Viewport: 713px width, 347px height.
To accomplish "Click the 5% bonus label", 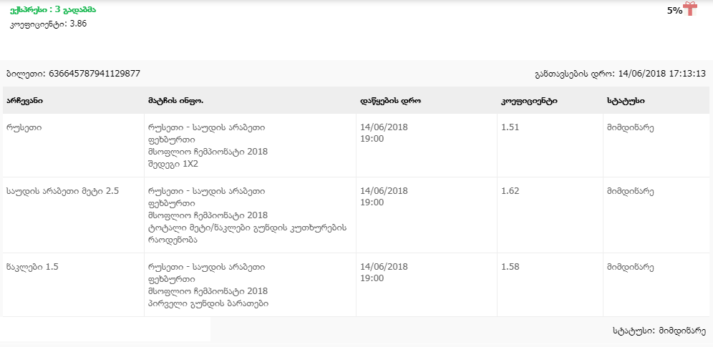I will (674, 11).
